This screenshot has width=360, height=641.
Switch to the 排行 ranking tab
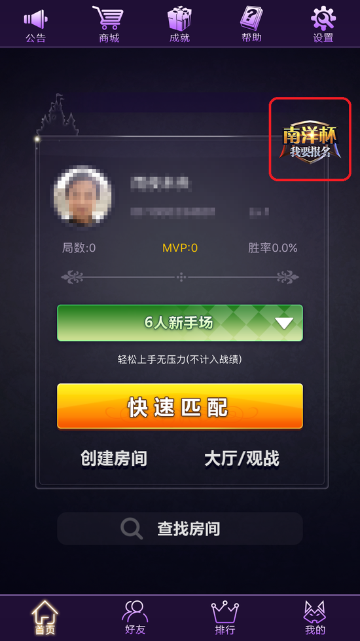point(225,617)
